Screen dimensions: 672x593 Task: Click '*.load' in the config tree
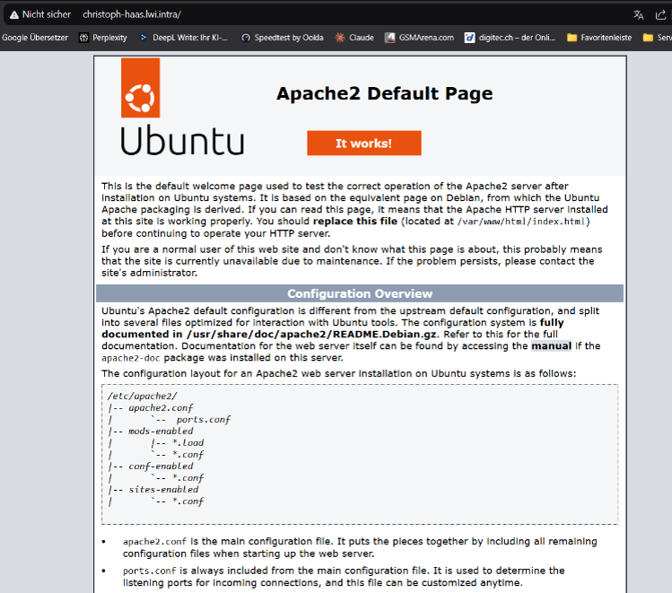coord(188,442)
